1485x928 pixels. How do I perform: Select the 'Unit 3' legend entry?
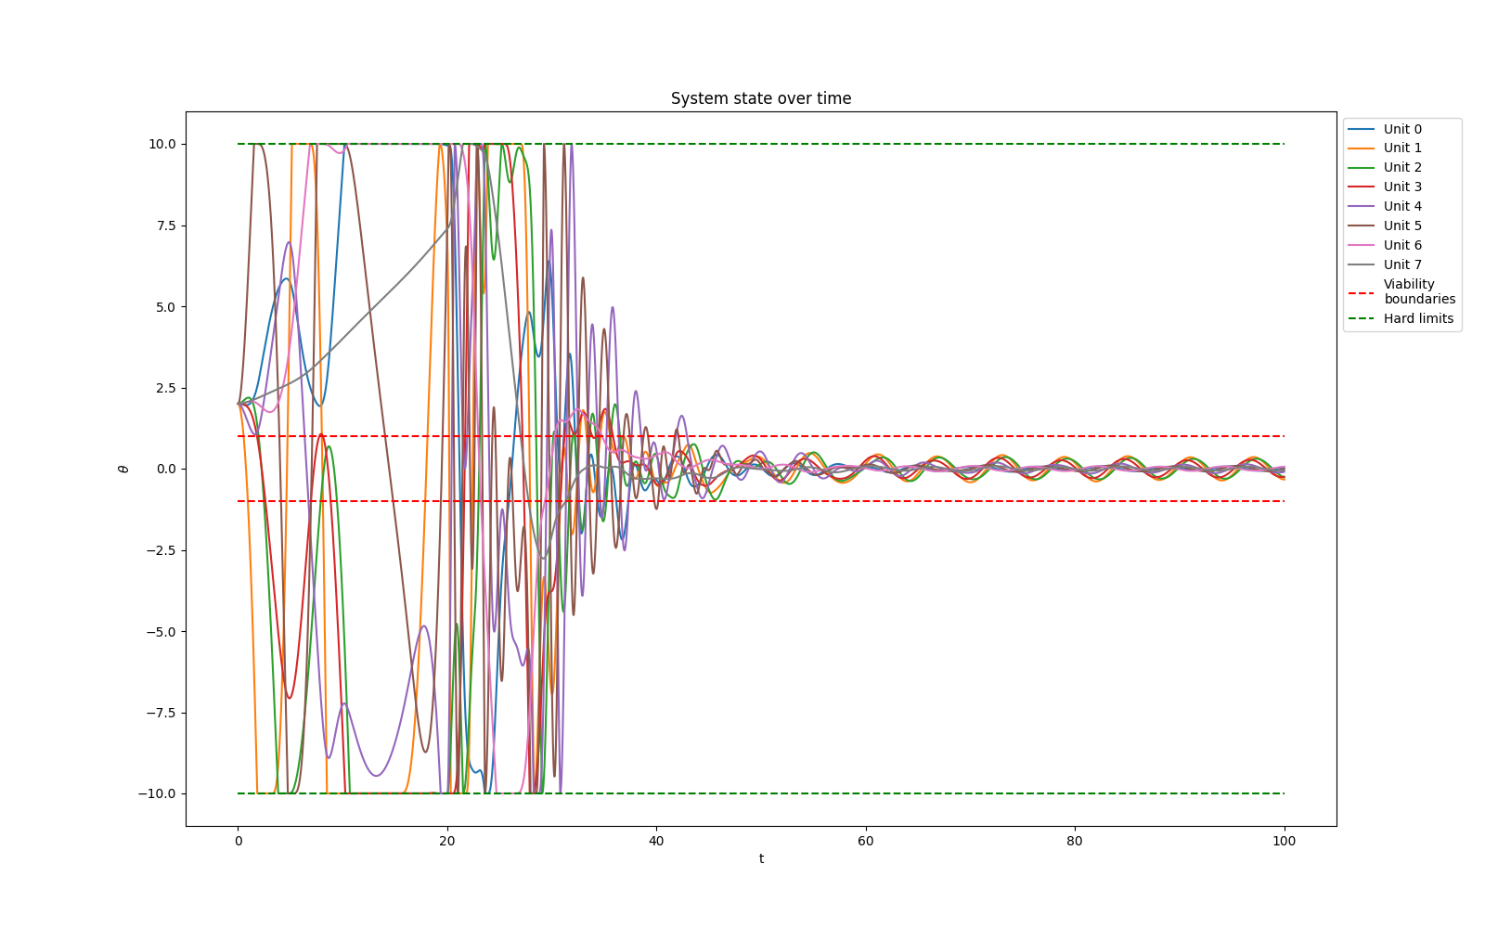[x=1385, y=187]
